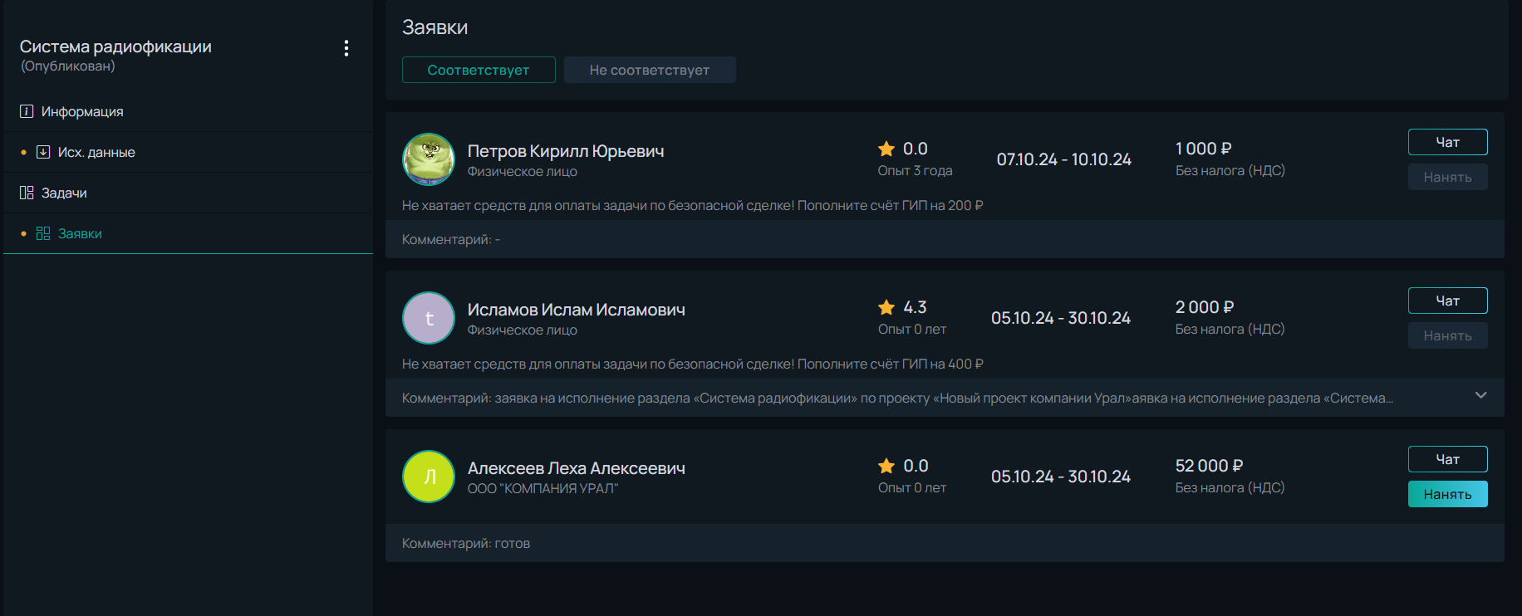Select the Соответствует filter
This screenshot has height=616, width=1522.
pyautogui.click(x=479, y=70)
